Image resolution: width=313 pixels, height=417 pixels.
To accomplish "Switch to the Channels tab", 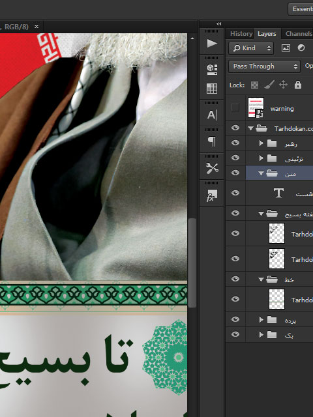I will tap(299, 34).
